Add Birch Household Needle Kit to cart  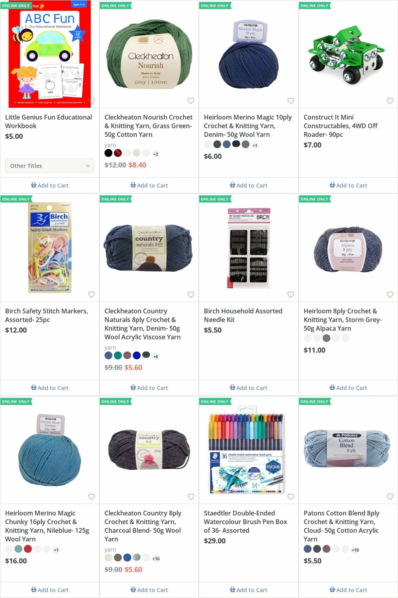[248, 388]
